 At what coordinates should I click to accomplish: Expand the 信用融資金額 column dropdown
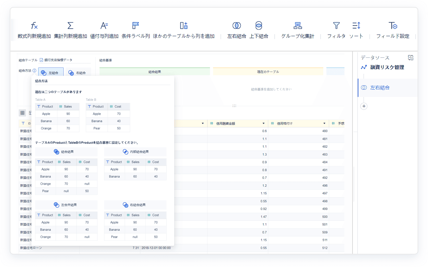coord(263,123)
